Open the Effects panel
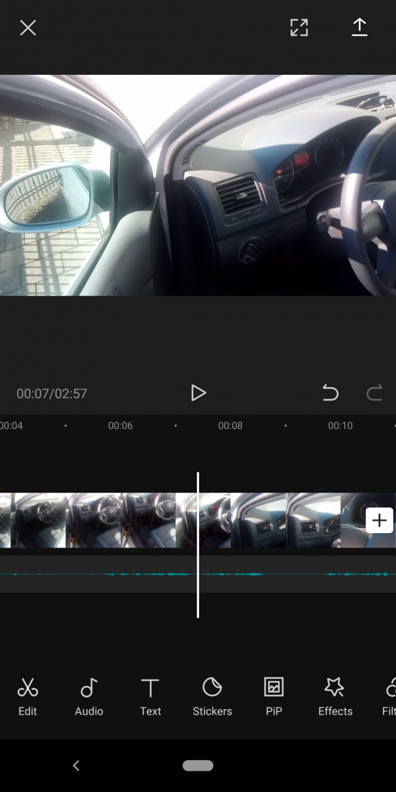This screenshot has width=396, height=792. [335, 697]
